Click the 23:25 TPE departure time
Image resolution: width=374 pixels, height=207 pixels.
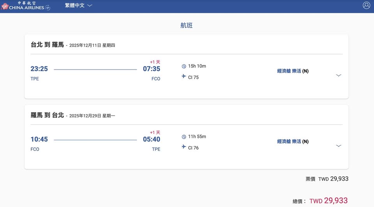[39, 69]
